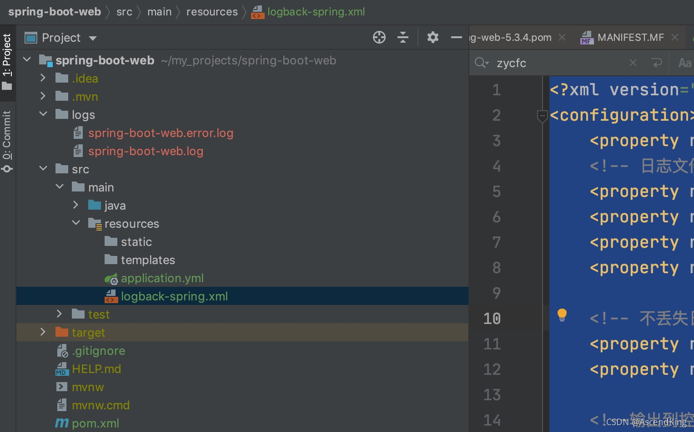Expand the java folder
The width and height of the screenshot is (694, 432).
(76, 205)
